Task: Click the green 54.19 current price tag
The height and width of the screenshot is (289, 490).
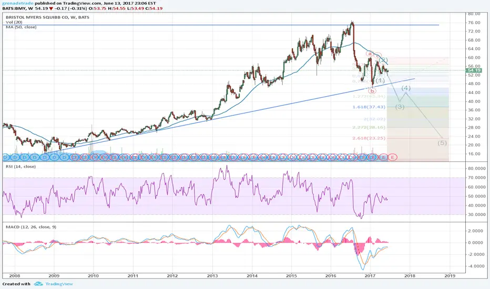Action: click(x=474, y=70)
